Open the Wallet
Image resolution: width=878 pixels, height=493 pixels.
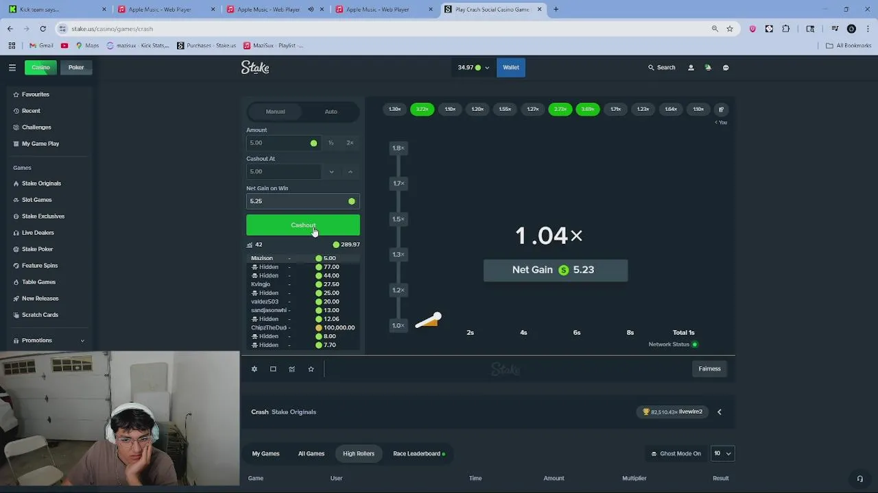click(511, 67)
